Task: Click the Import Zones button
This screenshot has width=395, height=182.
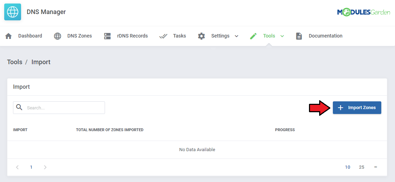Action: tap(357, 108)
